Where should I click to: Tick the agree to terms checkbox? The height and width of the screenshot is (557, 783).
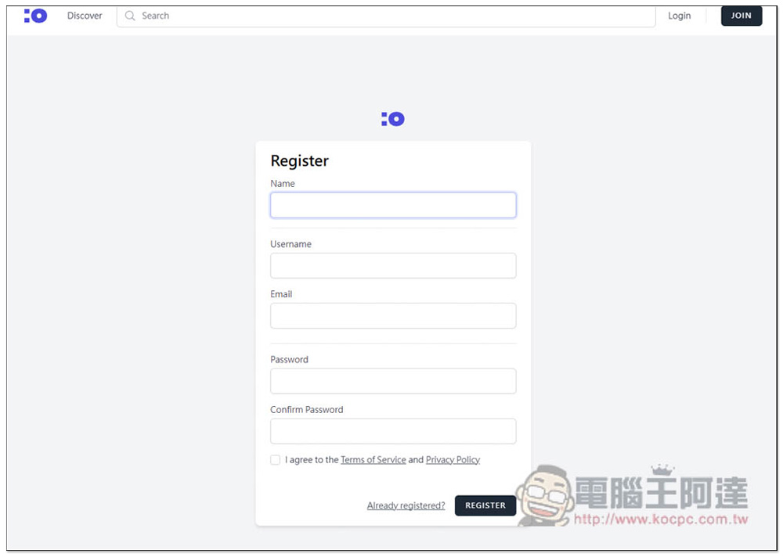pos(275,460)
